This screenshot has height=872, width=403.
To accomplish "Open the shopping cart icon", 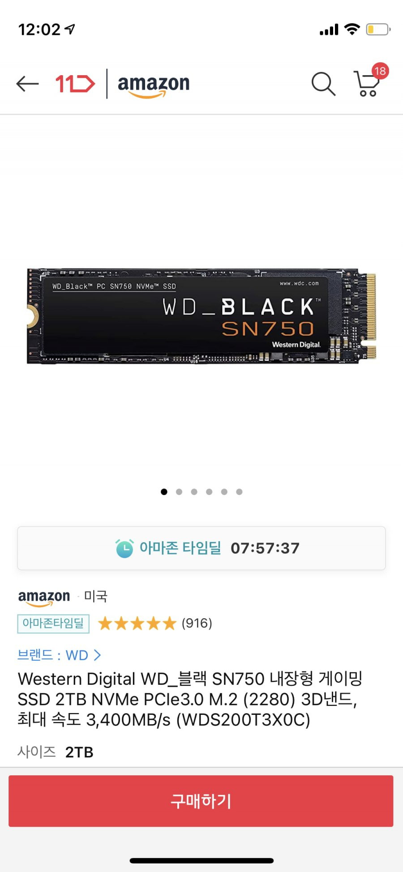I will pyautogui.click(x=367, y=84).
